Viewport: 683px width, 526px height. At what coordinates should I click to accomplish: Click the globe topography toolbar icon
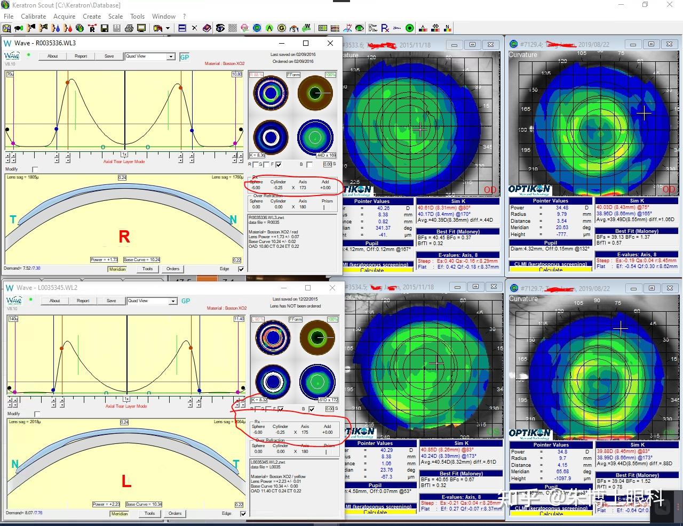[x=80, y=28]
